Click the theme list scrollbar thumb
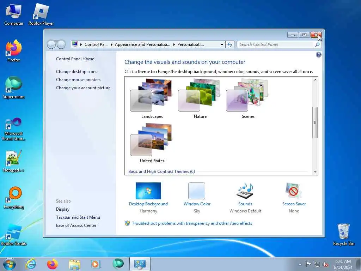 click(x=315, y=122)
